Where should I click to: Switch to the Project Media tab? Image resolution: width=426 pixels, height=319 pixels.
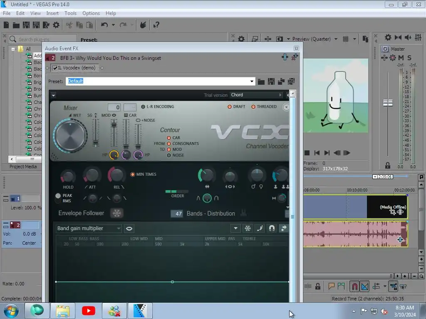[x=23, y=167]
